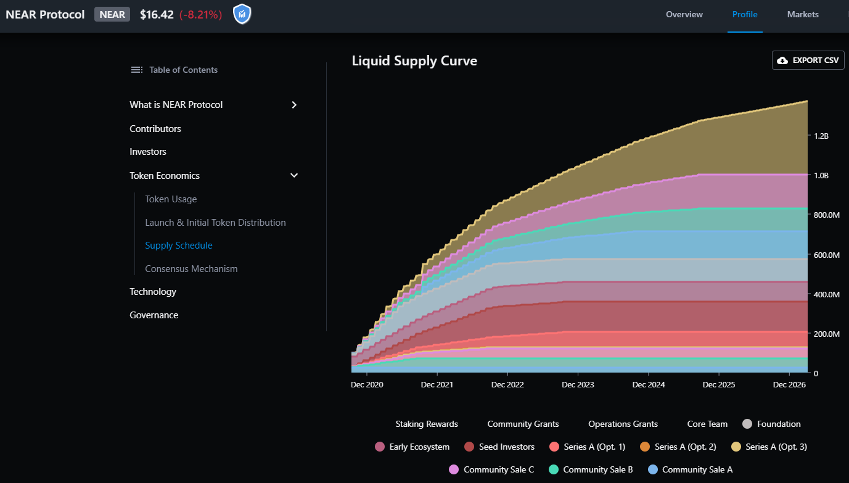The height and width of the screenshot is (483, 849).
Task: Open the Markets tab
Action: coord(803,14)
